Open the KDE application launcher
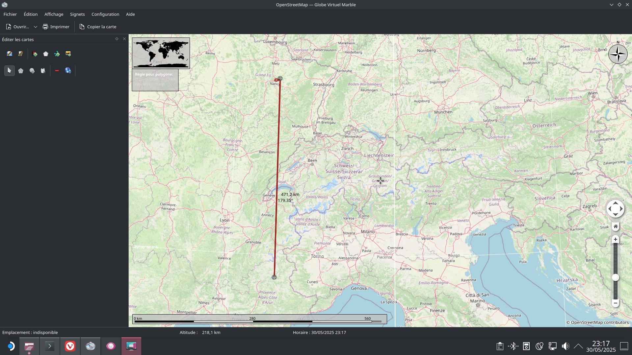The width and height of the screenshot is (632, 355). point(11,346)
